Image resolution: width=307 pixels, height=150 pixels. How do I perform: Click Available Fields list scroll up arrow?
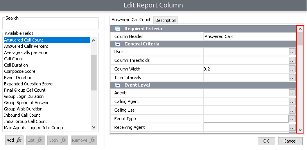pos(93,40)
